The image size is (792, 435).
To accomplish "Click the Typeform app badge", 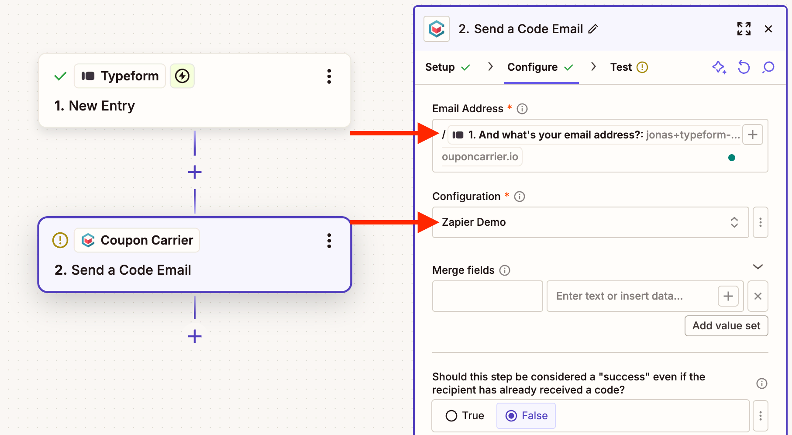I will click(120, 76).
